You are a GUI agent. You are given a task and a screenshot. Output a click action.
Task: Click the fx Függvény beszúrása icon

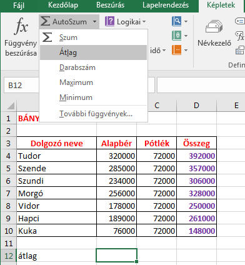(x=21, y=26)
